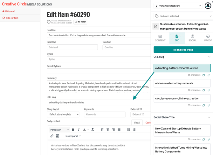Switch to the PROOF tab
Viewport: 213px width, 155px height.
tap(208, 38)
